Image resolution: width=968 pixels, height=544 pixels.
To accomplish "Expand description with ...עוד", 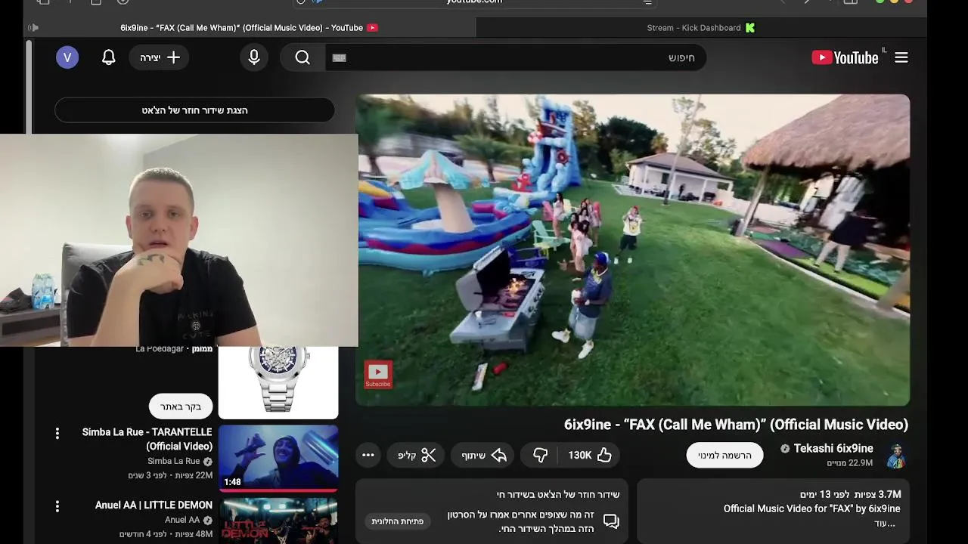I will point(885,523).
